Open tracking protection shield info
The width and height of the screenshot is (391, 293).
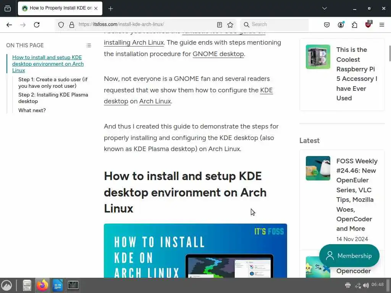(x=61, y=25)
